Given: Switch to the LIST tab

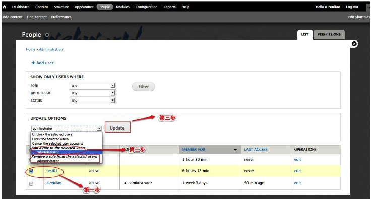Looking at the screenshot, I should tap(305, 35).
